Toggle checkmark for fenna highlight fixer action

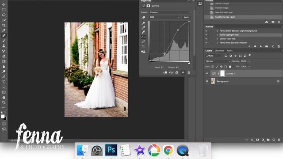click(x=207, y=35)
